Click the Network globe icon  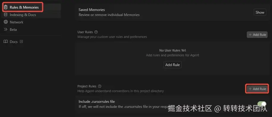click(x=6, y=22)
